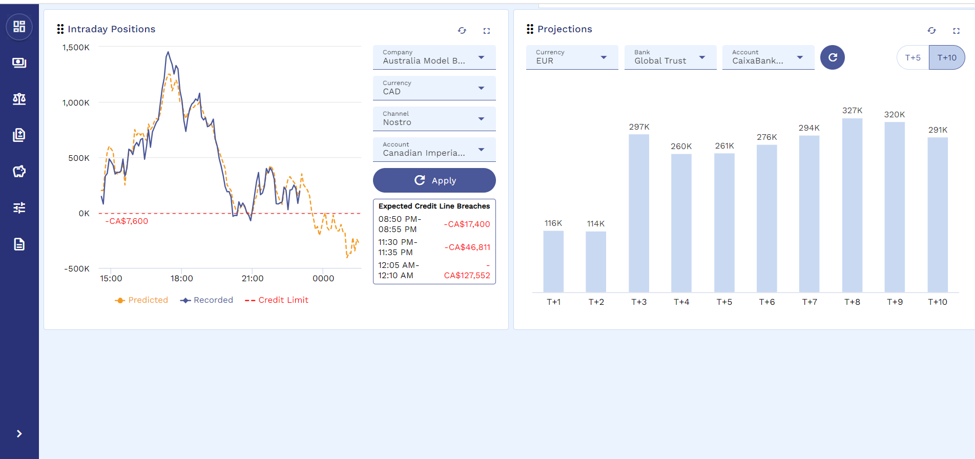The width and height of the screenshot is (975, 459).
Task: Click the T+9 bar labeled 320K
Action: [x=895, y=207]
